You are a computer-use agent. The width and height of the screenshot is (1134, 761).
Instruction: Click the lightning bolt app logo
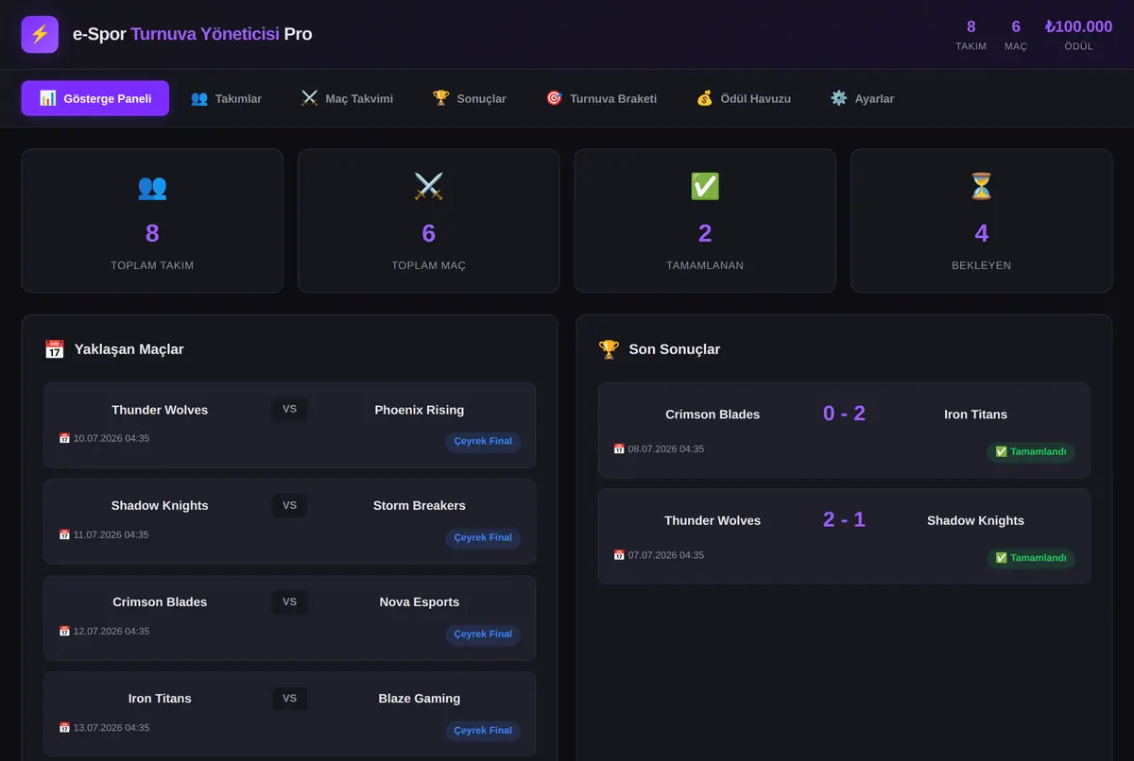(40, 35)
